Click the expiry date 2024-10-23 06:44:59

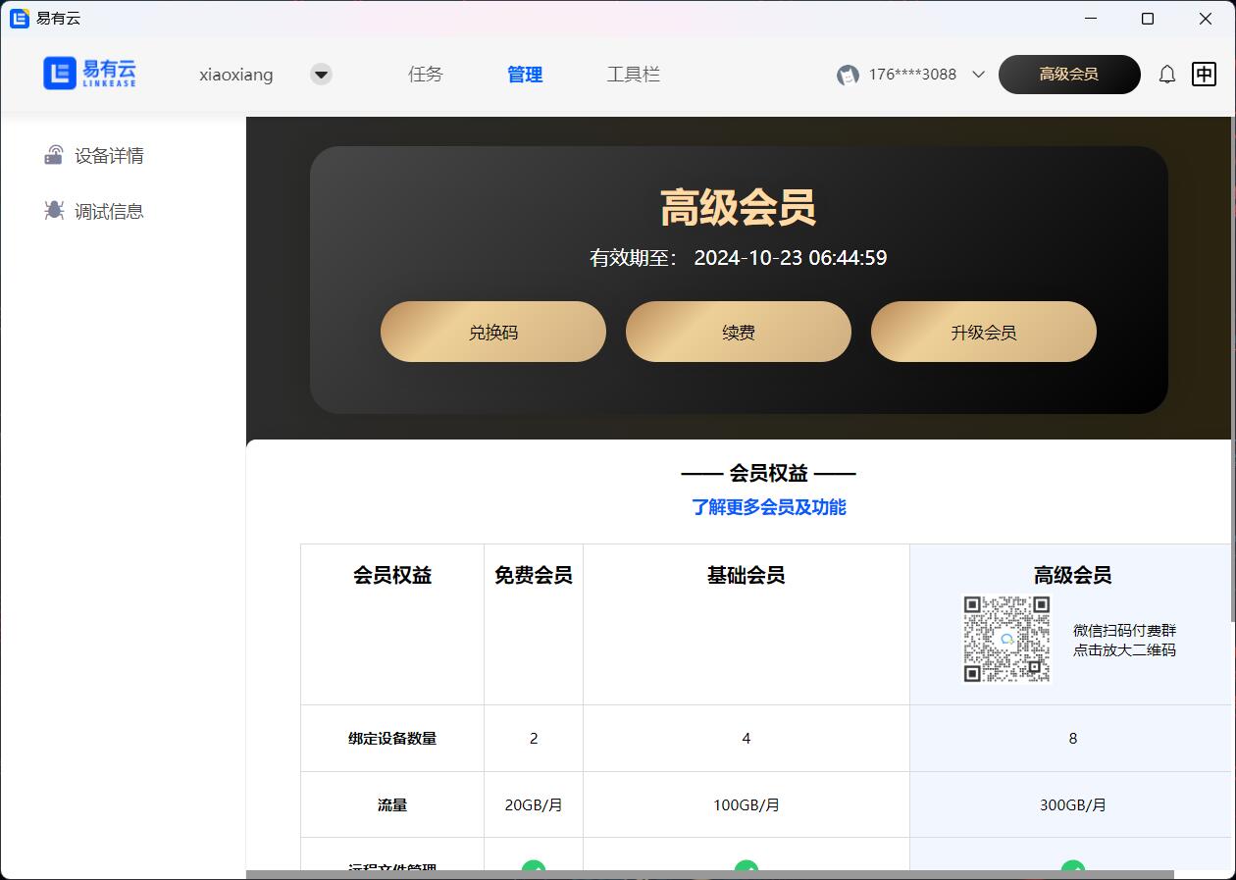[x=791, y=258]
